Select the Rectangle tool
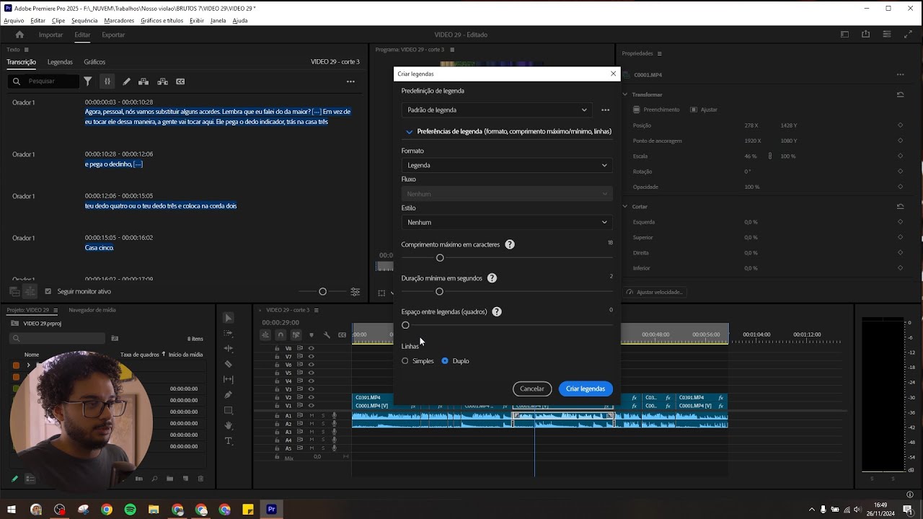This screenshot has height=519, width=923. [x=229, y=410]
